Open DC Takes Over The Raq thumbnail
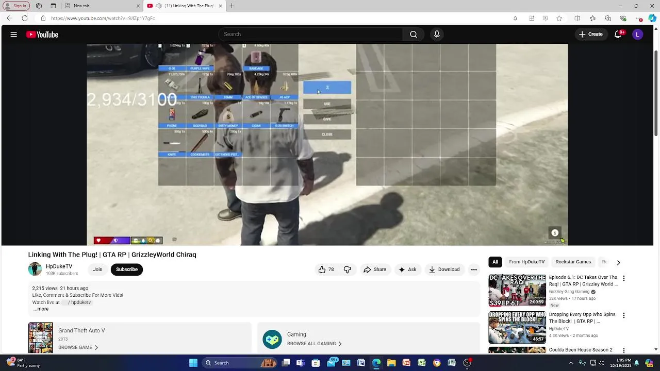Image resolution: width=660 pixels, height=371 pixels. coord(517,291)
